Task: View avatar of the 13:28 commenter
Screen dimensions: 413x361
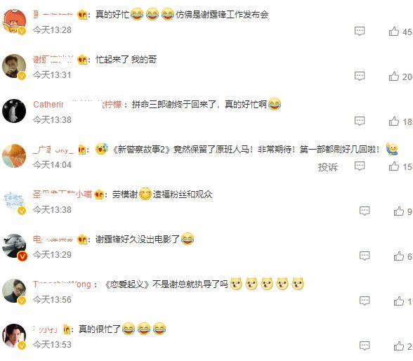Action: click(14, 21)
